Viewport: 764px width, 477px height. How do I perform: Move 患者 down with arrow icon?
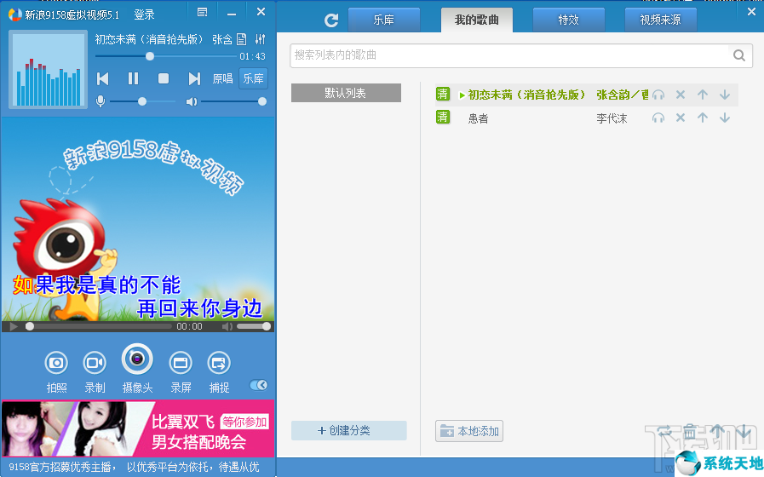pos(725,118)
